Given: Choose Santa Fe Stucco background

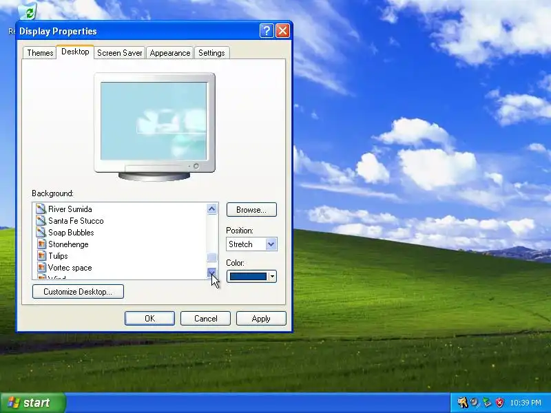Looking at the screenshot, I should pyautogui.click(x=76, y=220).
